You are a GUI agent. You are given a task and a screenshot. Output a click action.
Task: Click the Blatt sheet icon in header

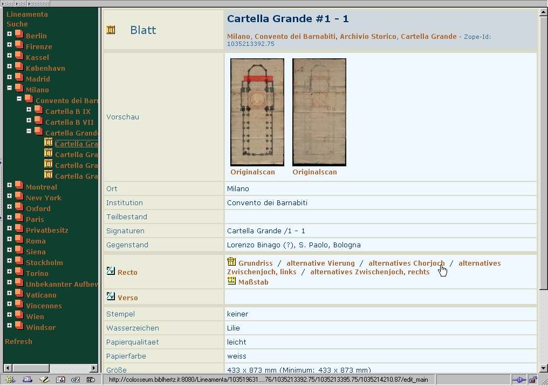pyautogui.click(x=111, y=30)
